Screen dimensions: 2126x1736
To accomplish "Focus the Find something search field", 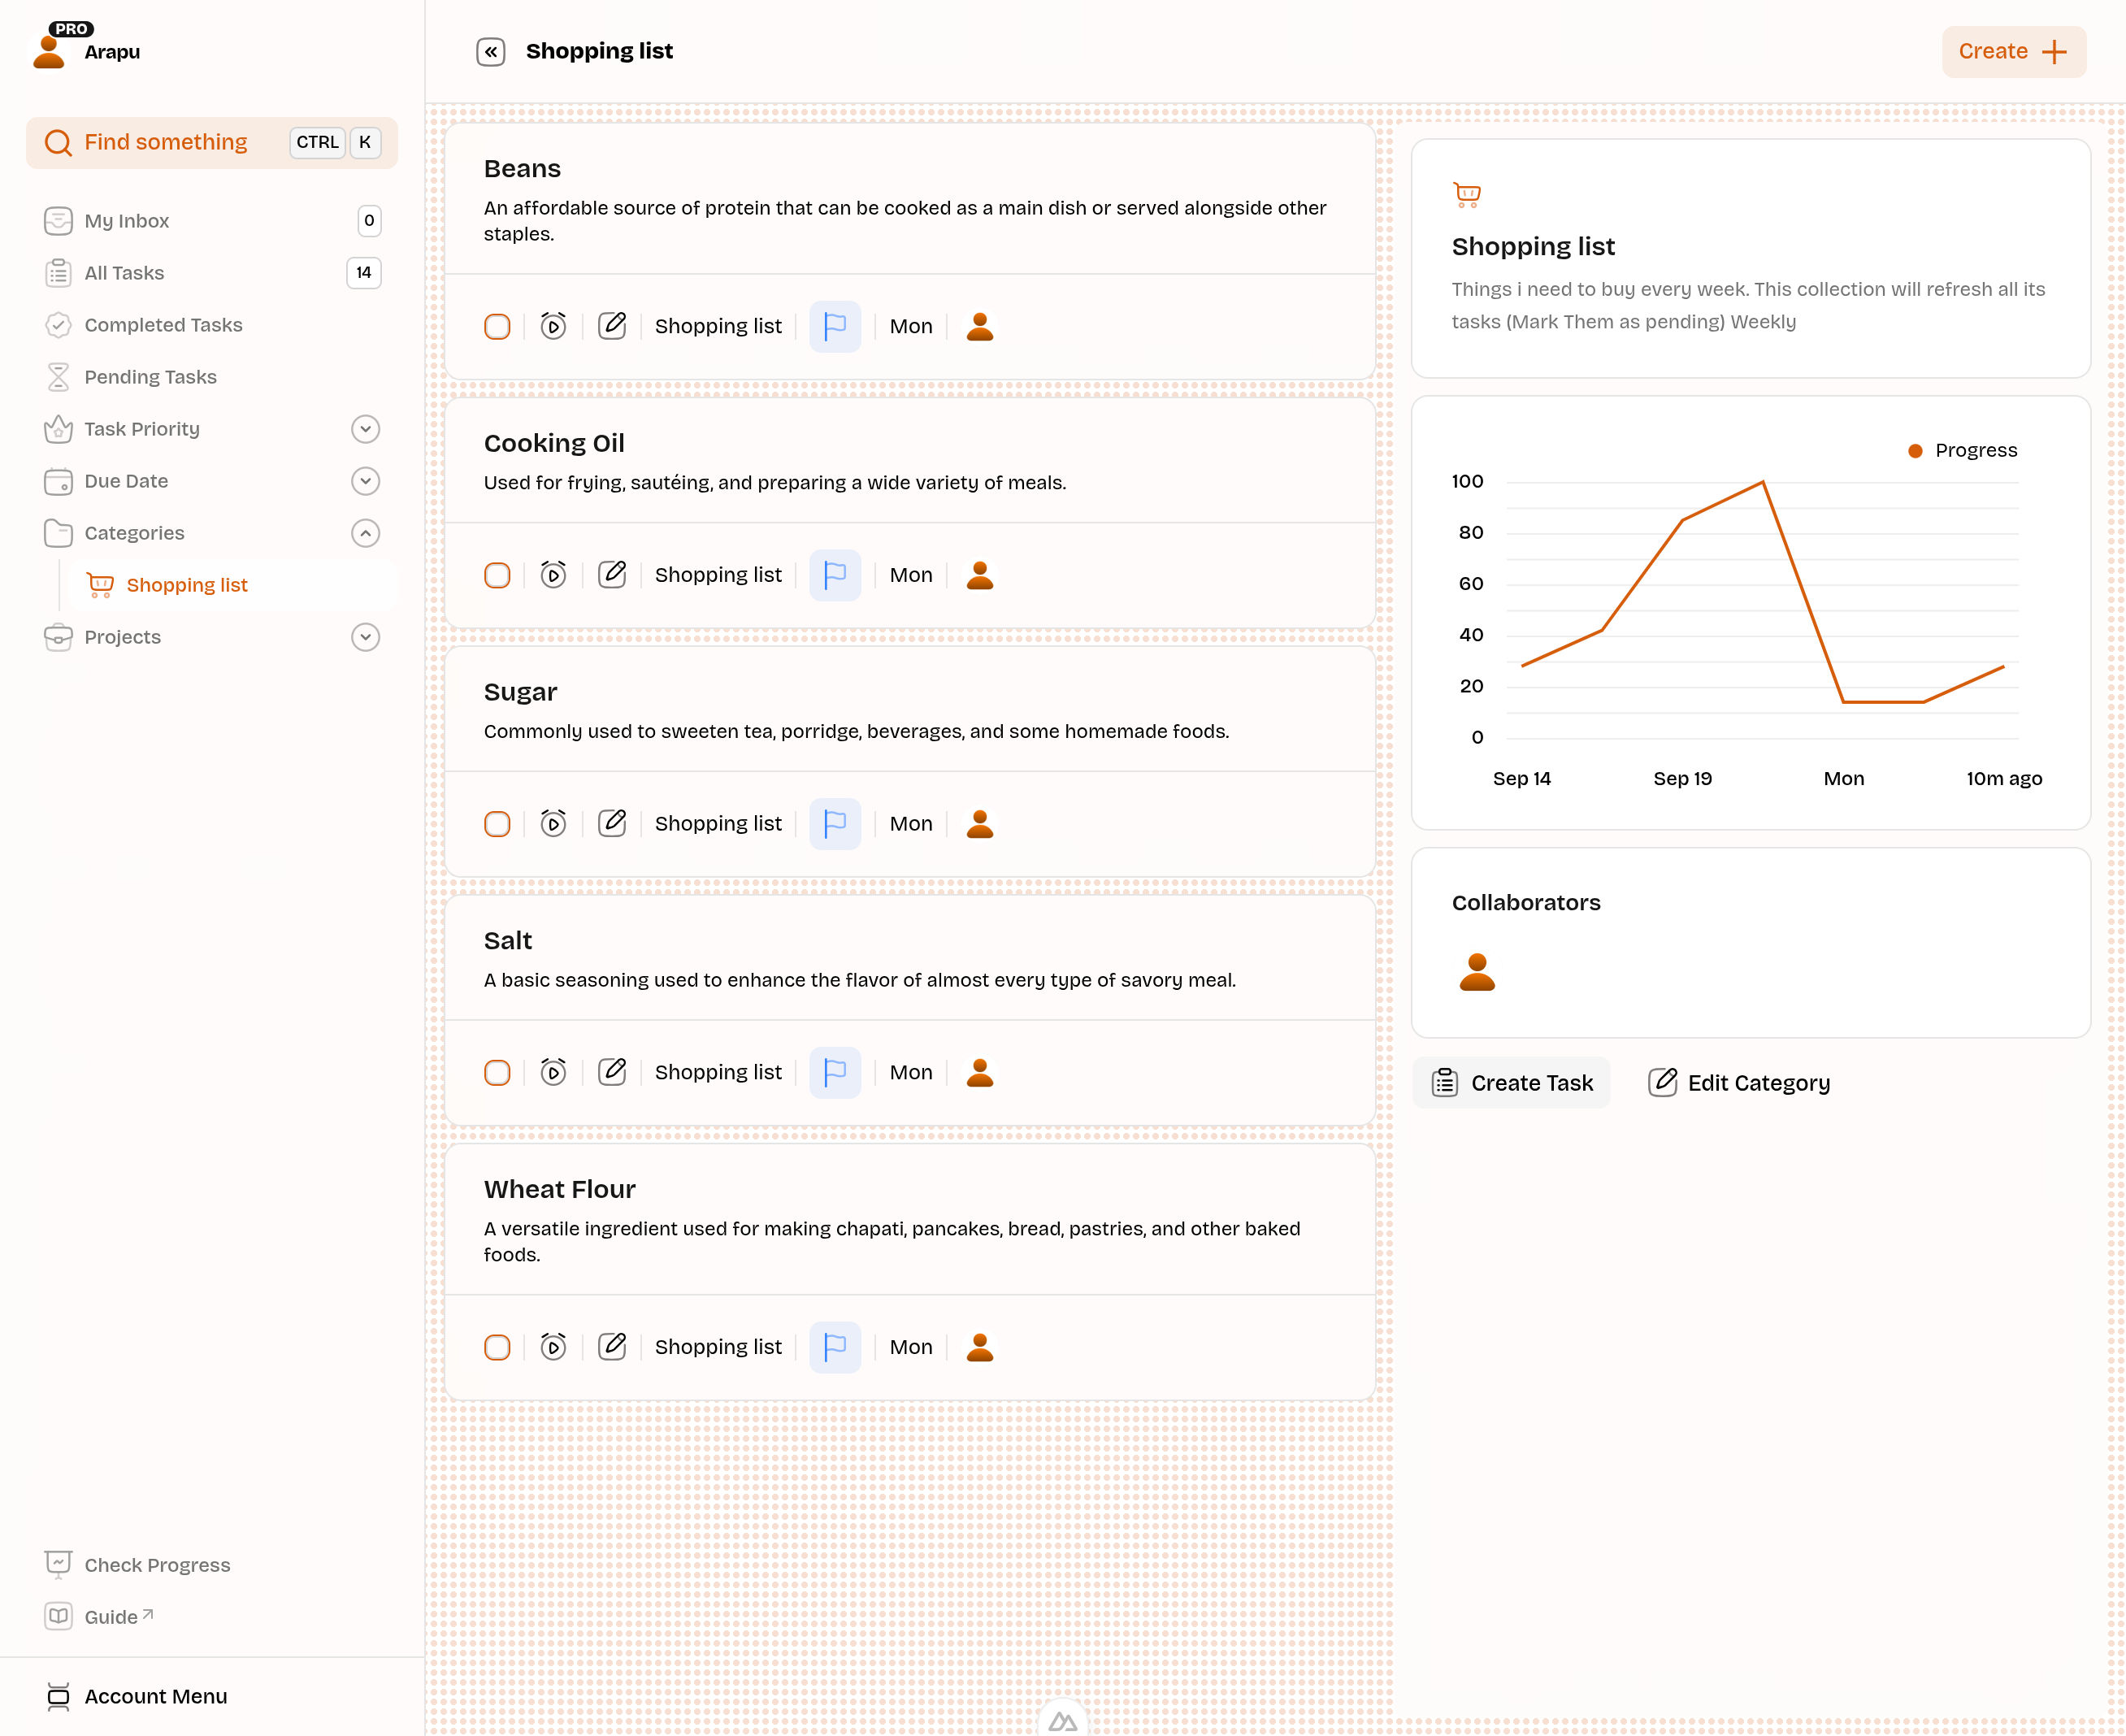I will click(x=212, y=143).
